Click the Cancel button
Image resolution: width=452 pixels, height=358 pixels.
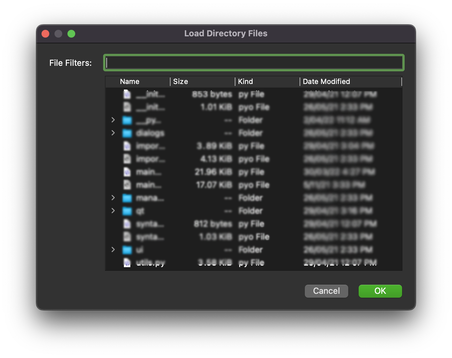[x=326, y=291]
